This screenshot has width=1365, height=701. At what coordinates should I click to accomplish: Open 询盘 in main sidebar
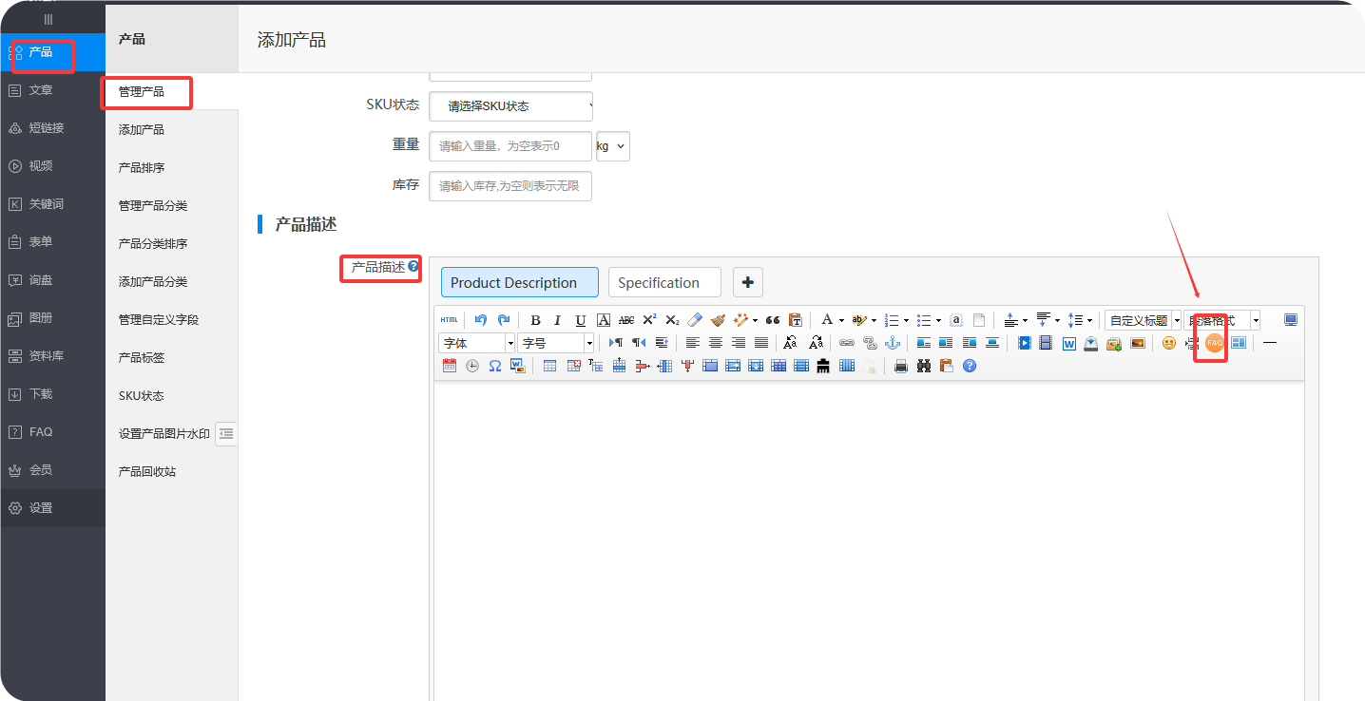pos(52,280)
